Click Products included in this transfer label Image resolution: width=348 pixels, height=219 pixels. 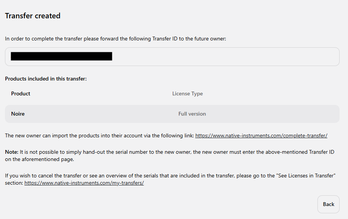46,79
